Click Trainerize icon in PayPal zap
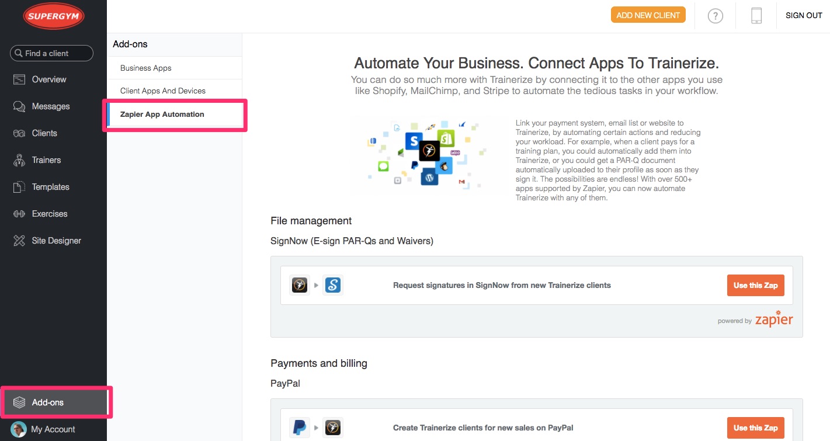830x441 pixels. (x=332, y=428)
